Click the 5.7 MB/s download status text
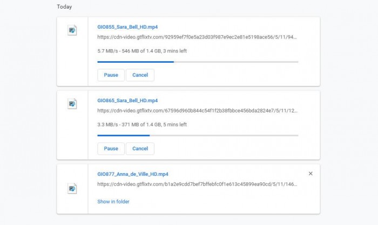The image size is (378, 225). (142, 51)
